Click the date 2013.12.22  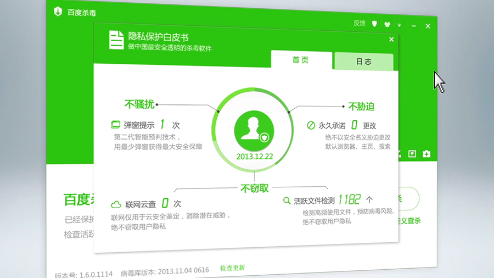tap(255, 157)
